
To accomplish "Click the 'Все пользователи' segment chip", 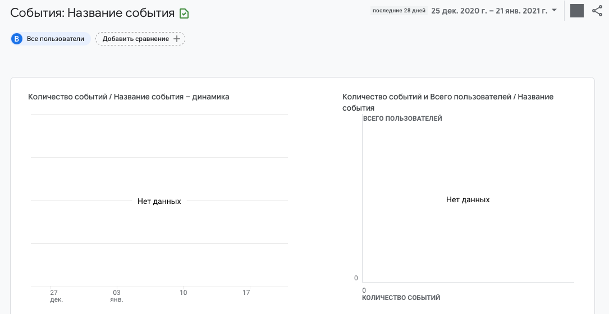I will pos(51,39).
